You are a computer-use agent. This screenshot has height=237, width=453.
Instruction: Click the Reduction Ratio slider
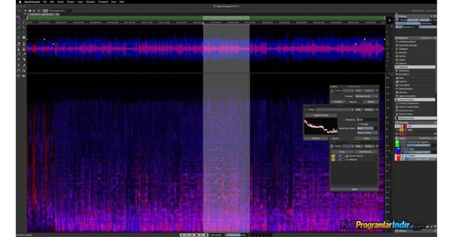367,128
